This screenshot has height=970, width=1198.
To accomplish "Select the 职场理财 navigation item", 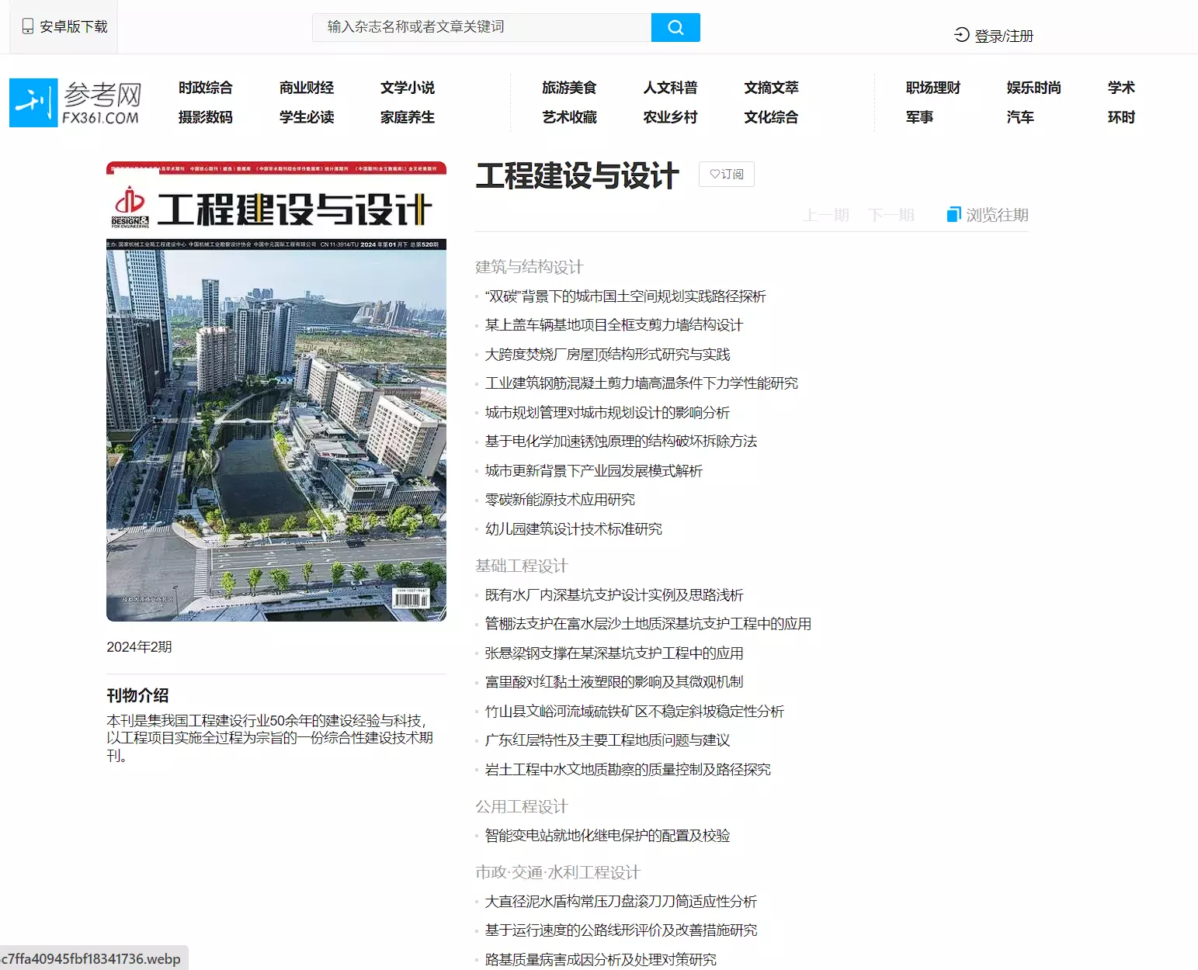I will 932,88.
